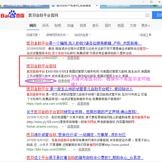The image size is (162, 162).
Task: Maximize the browser window
Action: tap(151, 2)
